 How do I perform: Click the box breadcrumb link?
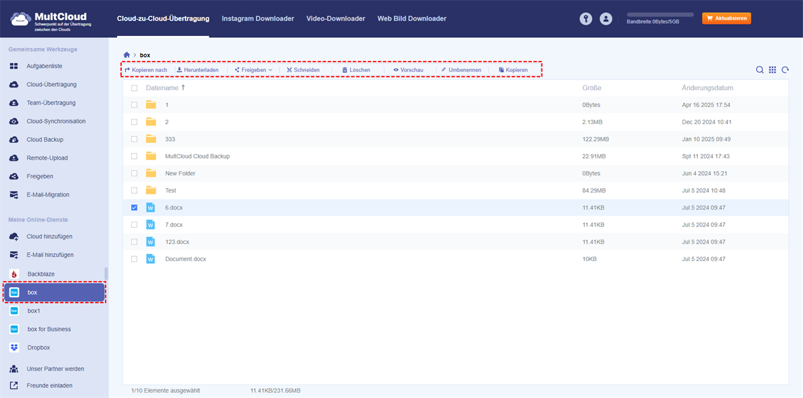[145, 54]
